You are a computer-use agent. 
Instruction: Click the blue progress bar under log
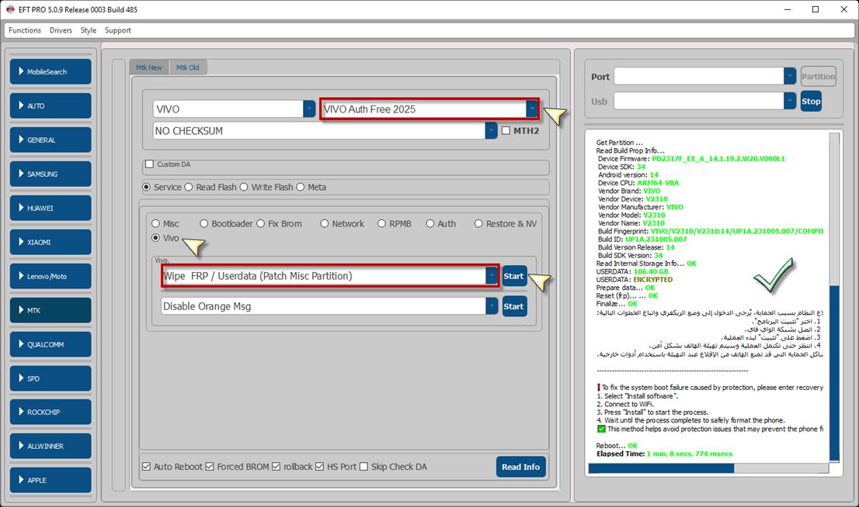661,468
